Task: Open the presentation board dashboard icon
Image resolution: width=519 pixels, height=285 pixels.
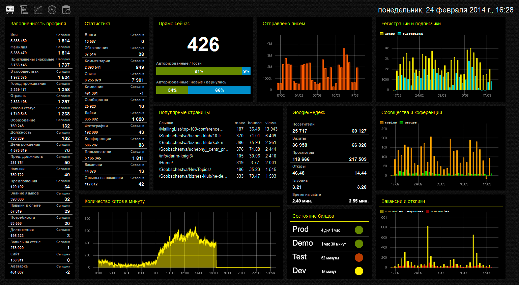Action: click(10, 10)
